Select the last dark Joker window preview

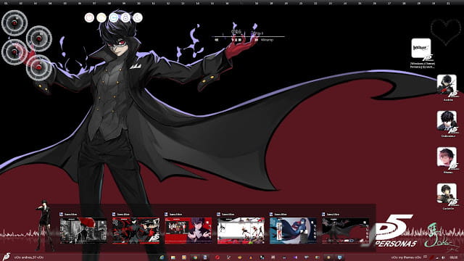click(x=346, y=231)
